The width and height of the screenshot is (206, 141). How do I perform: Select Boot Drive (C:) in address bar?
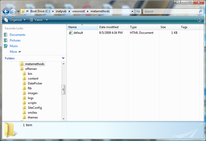[40, 11]
